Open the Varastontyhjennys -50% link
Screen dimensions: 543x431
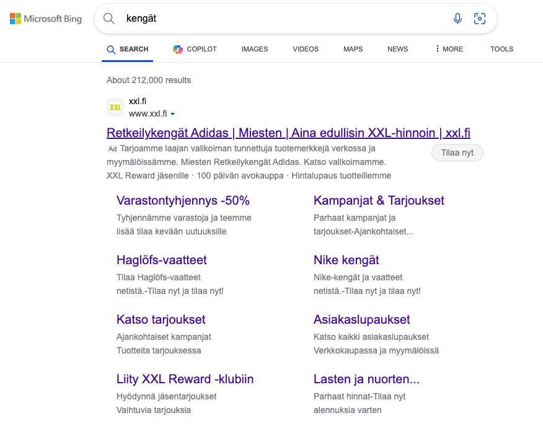click(183, 200)
